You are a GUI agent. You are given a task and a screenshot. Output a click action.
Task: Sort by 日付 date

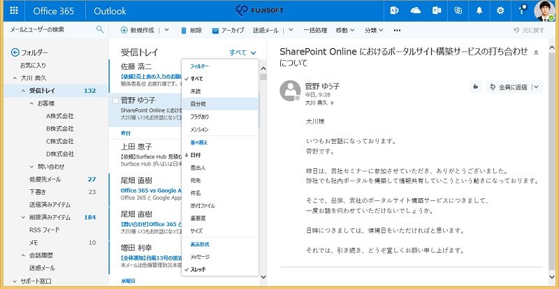219,155
